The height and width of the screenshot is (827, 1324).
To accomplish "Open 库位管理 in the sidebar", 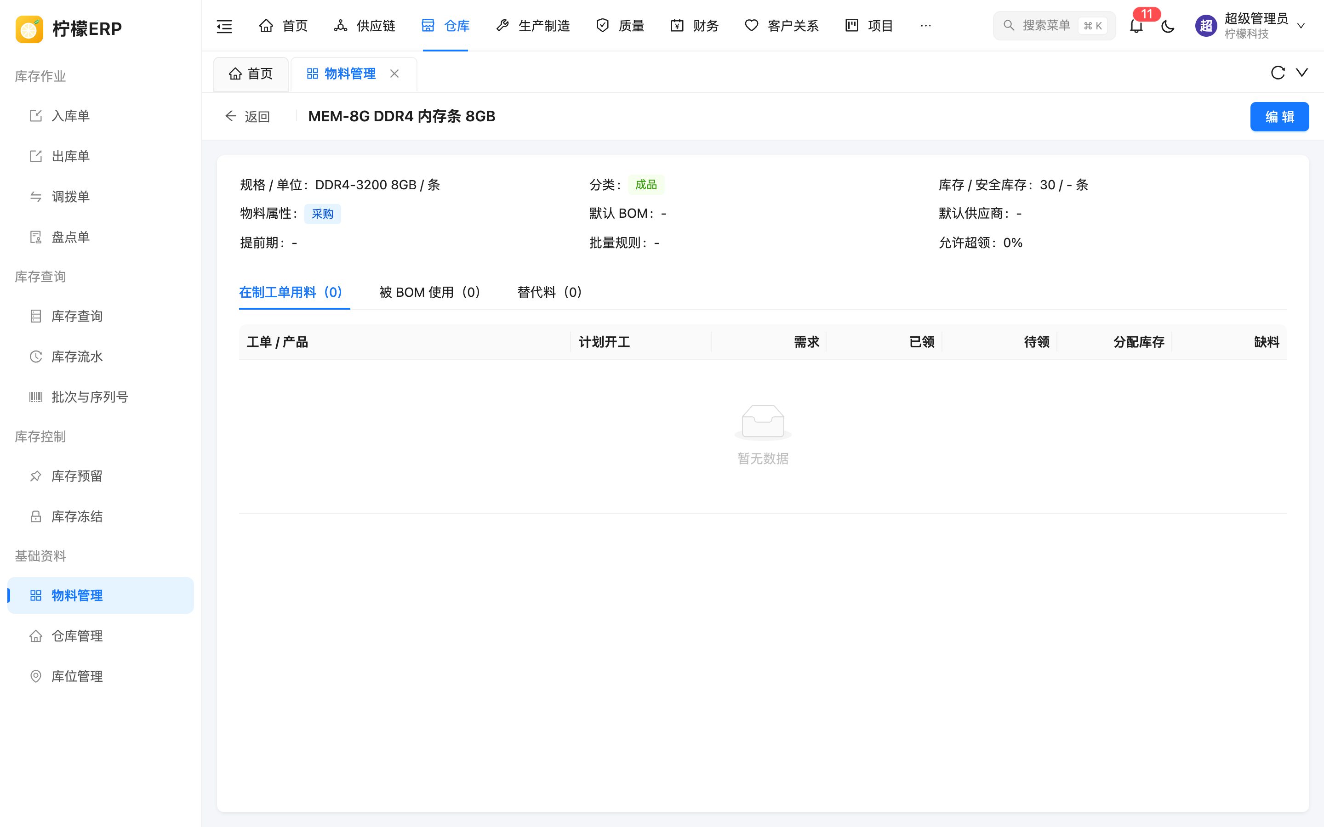I will point(101,677).
